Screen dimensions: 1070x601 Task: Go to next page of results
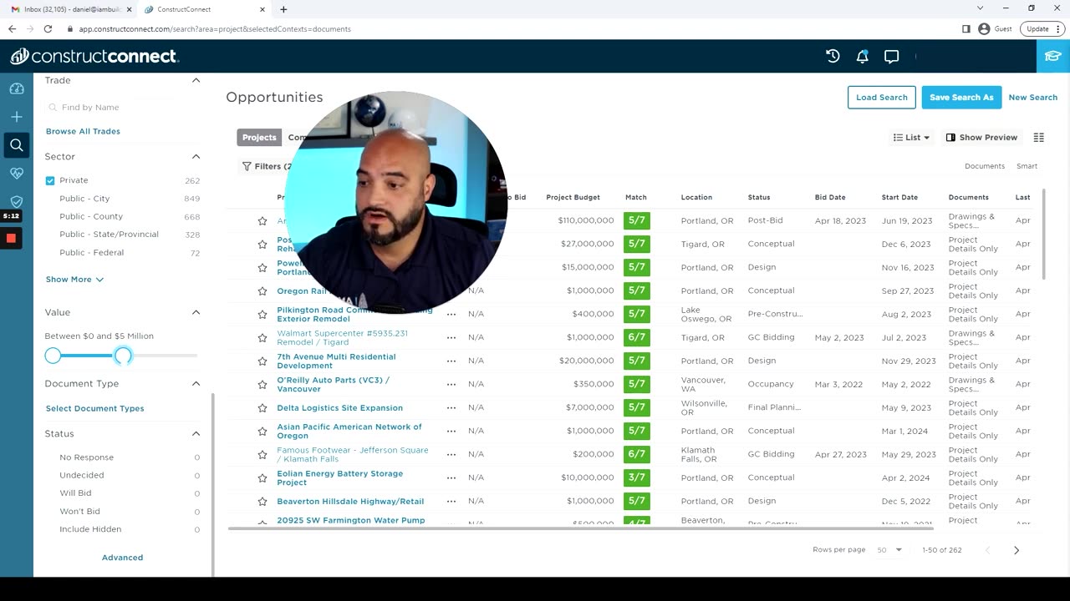1016,550
